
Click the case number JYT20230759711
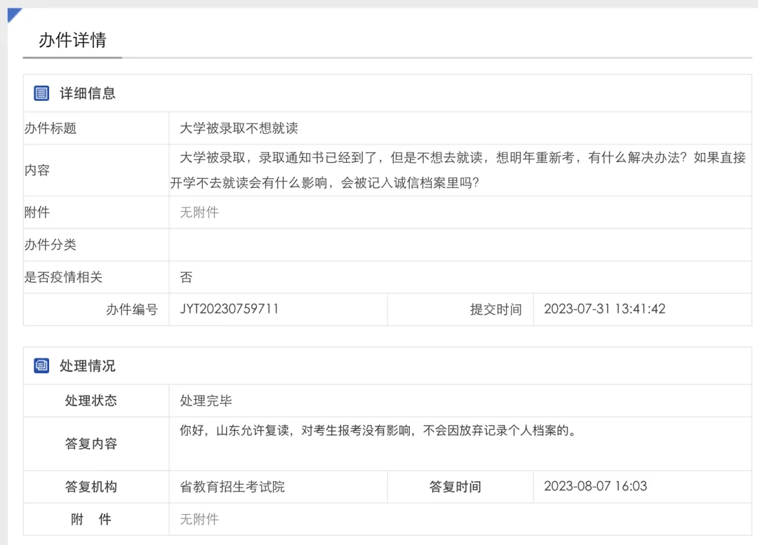click(x=230, y=309)
